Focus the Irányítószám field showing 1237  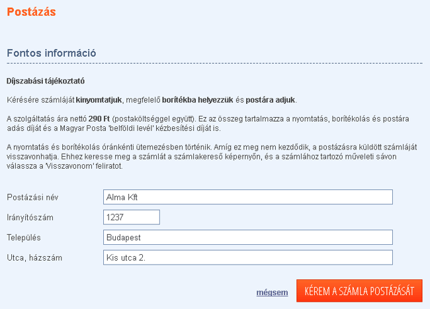click(x=132, y=217)
